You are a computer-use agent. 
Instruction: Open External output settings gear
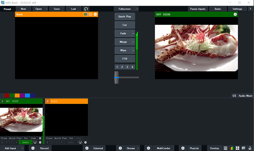tap(87, 148)
